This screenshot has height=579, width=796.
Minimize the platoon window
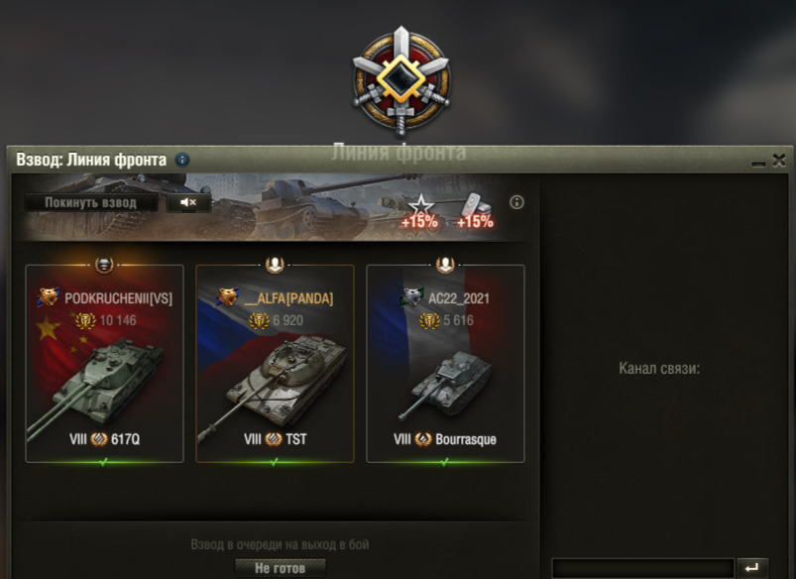[x=758, y=163]
